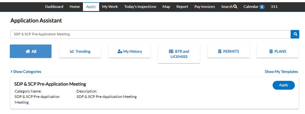The width and height of the screenshot is (305, 114).
Task: Select the PLANS filter button
Action: click(278, 51)
